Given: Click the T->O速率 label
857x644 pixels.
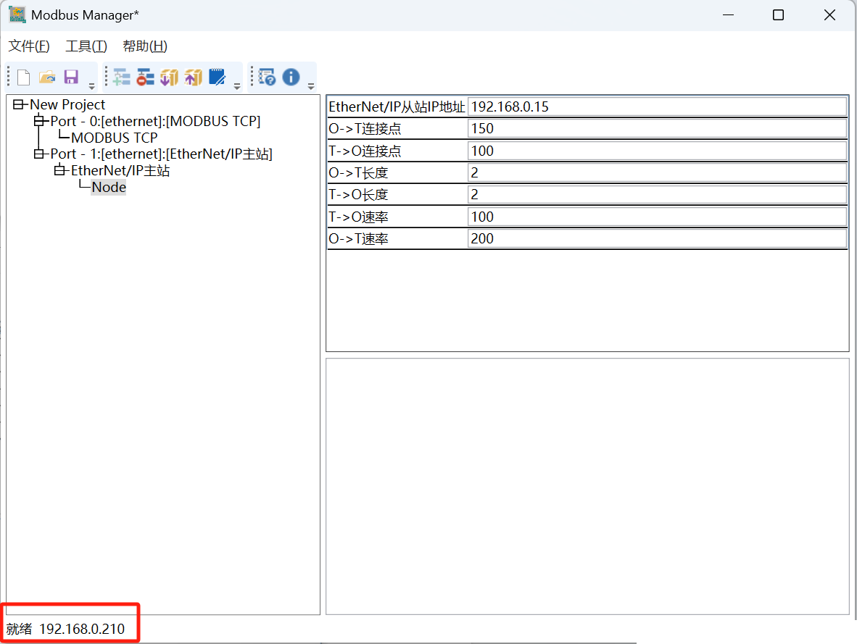Looking at the screenshot, I should pyautogui.click(x=358, y=217).
